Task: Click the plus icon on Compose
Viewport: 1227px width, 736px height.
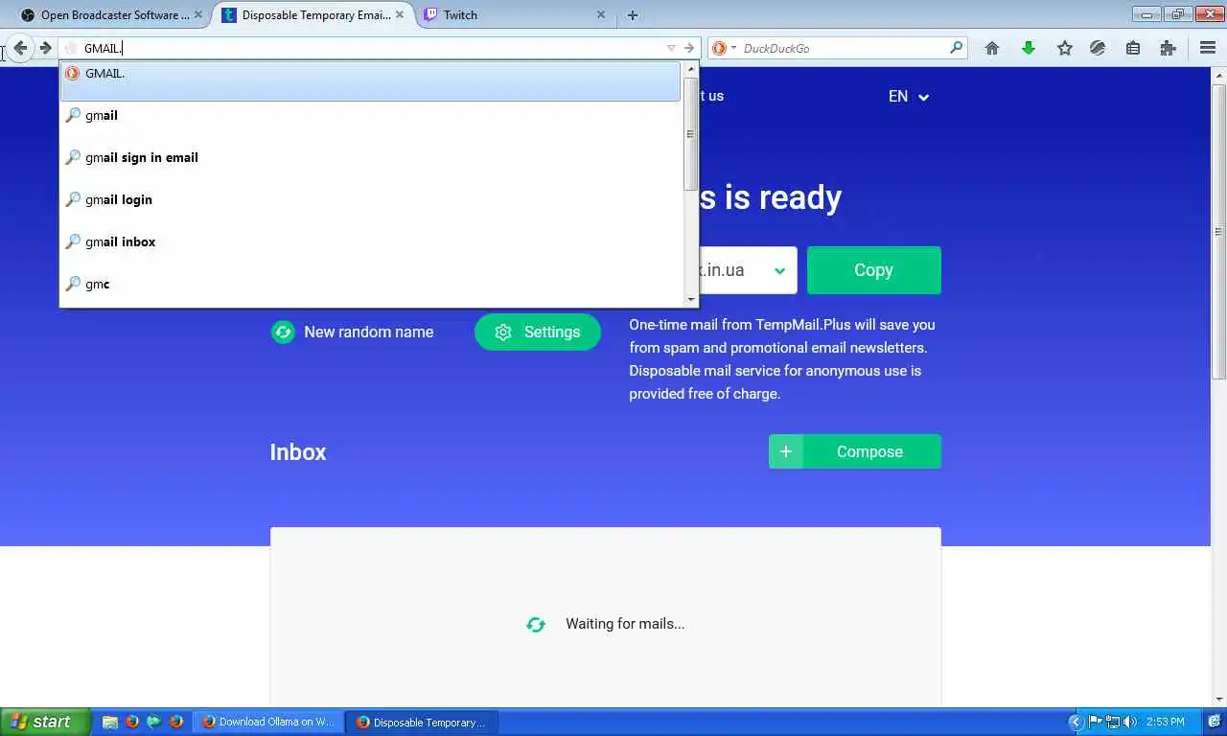Action: [x=785, y=451]
